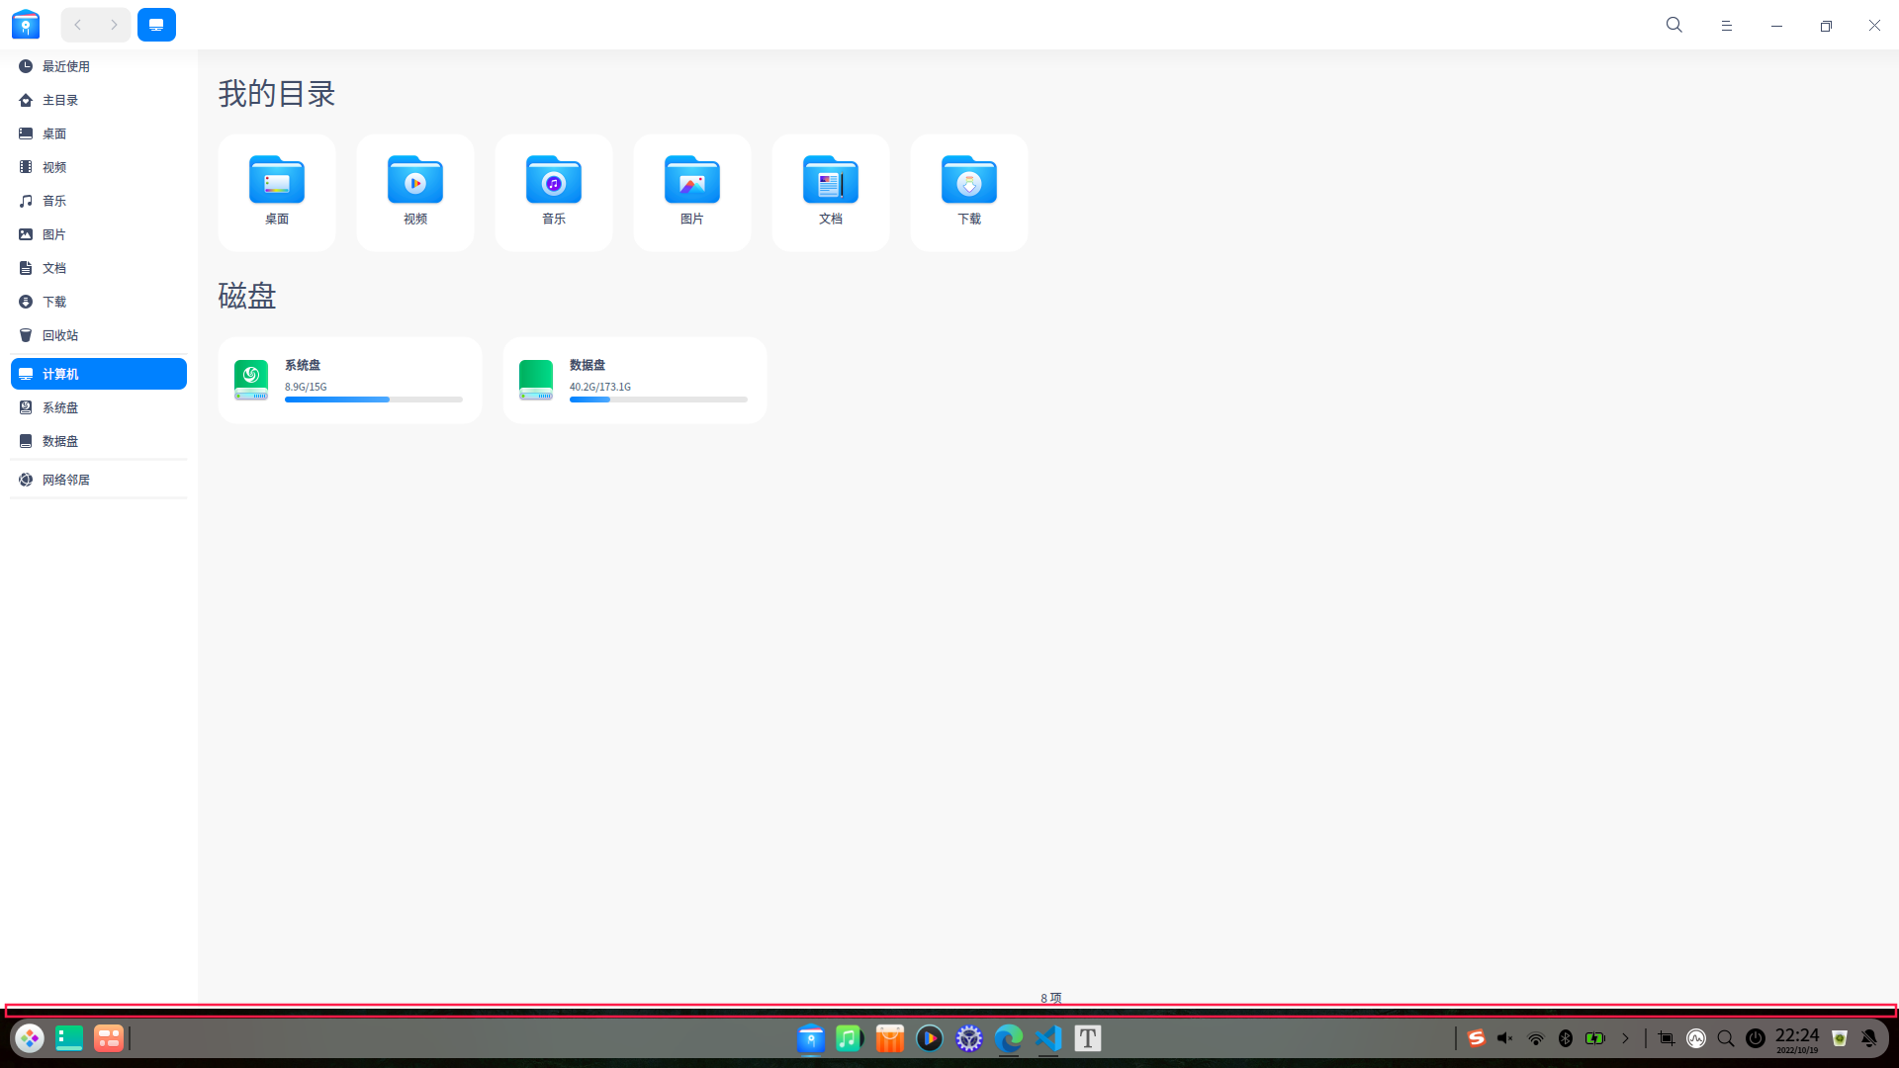1899x1068 pixels.
Task: Expand the system tray arrow in dock
Action: pyautogui.click(x=1625, y=1038)
